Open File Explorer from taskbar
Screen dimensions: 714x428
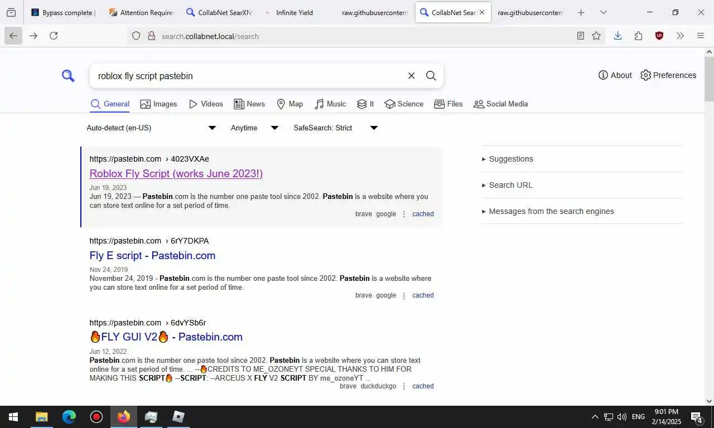(42, 417)
